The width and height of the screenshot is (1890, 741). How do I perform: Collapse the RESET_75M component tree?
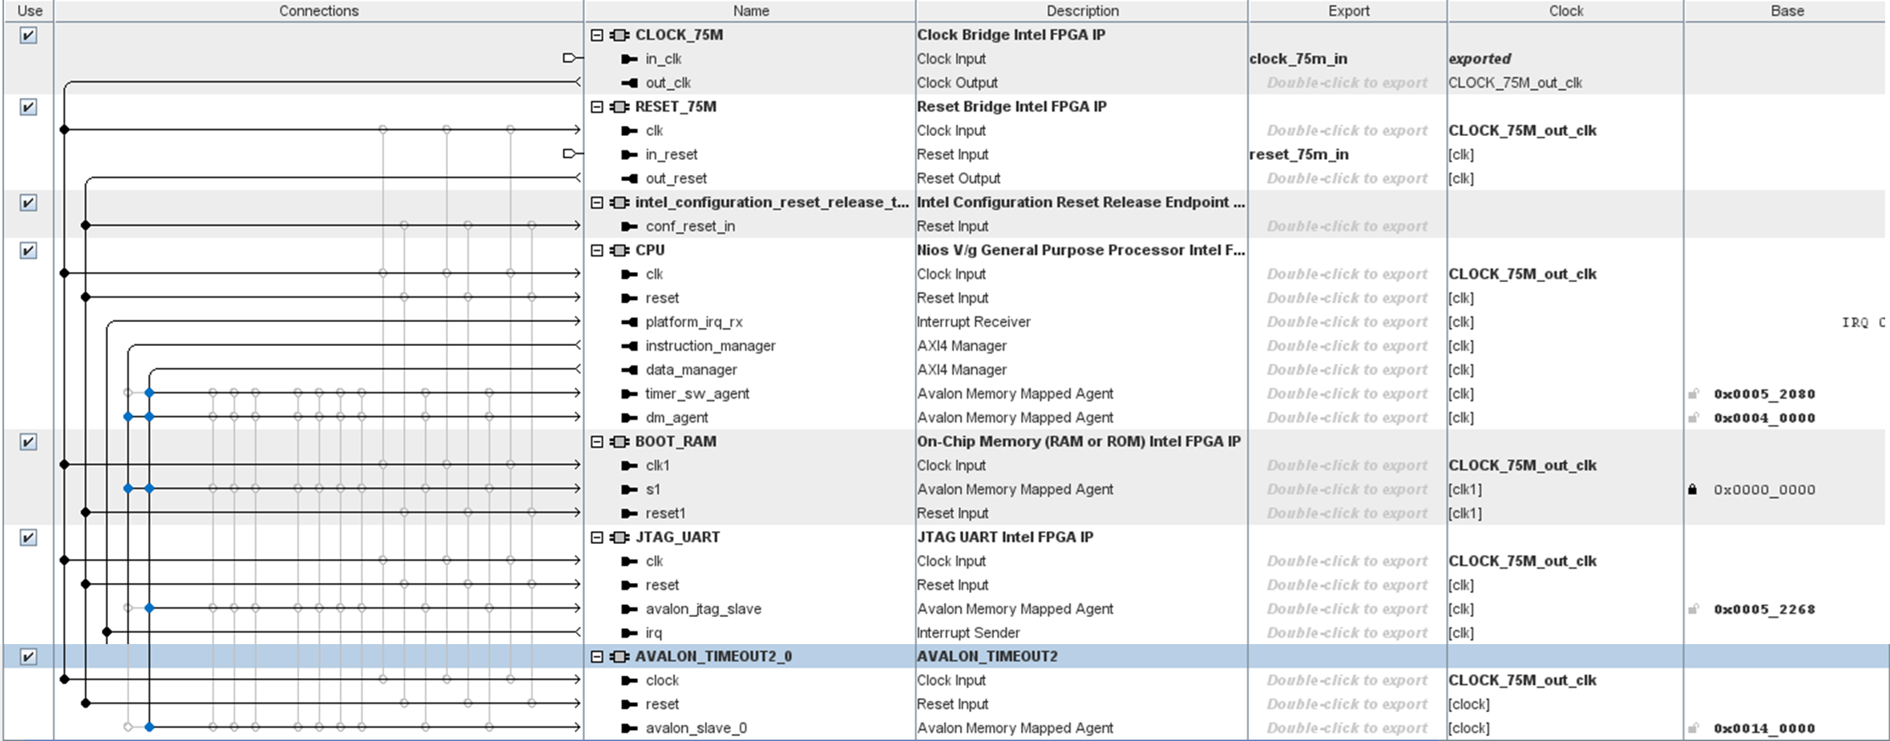click(597, 106)
